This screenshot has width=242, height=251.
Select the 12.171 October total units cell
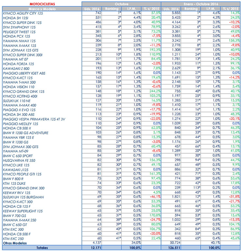click(91, 247)
